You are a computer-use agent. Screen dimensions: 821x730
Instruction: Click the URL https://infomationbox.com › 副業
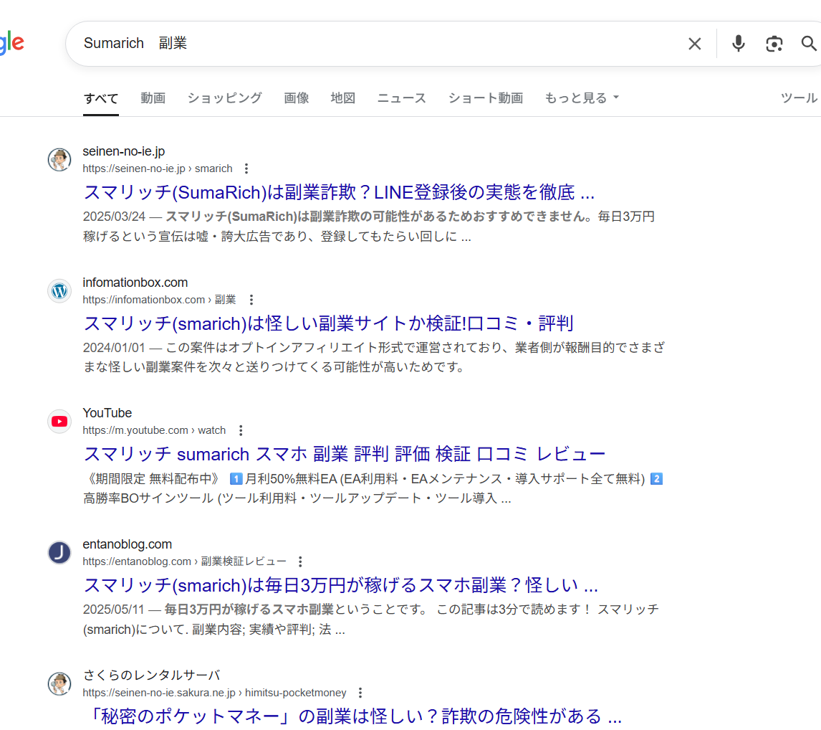point(159,300)
